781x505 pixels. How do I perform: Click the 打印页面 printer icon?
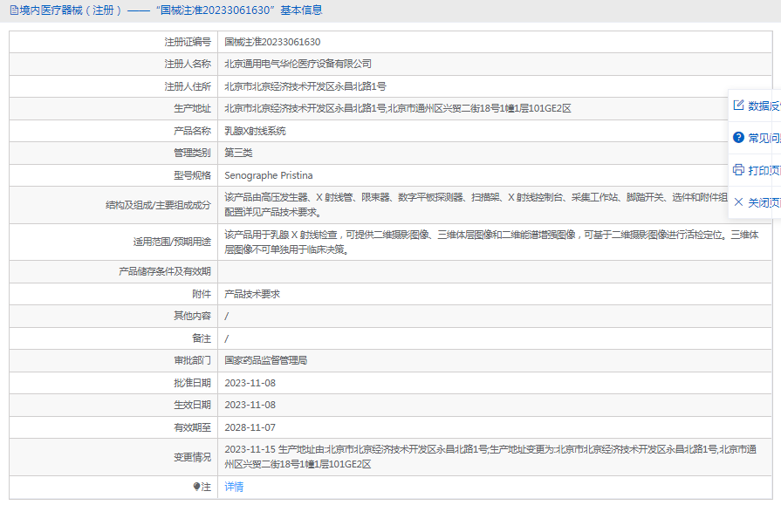pos(738,170)
